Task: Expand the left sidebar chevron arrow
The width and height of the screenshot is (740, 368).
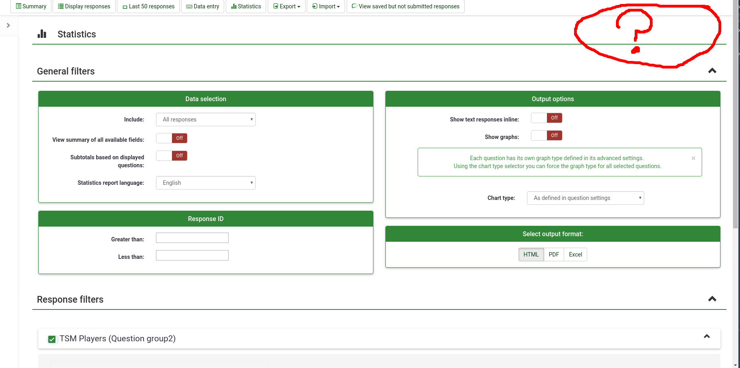Action: pos(8,25)
